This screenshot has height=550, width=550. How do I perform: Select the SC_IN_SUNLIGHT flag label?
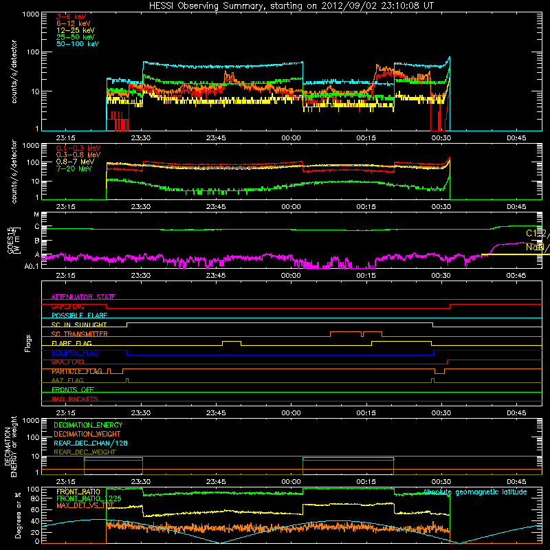pos(79,324)
